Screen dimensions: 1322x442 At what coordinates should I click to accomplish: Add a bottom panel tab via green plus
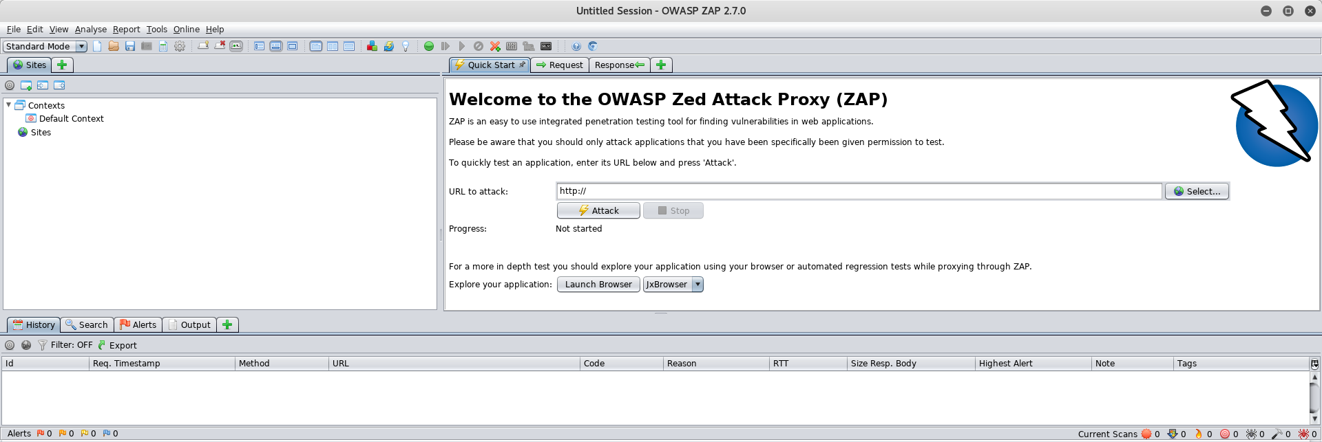point(227,324)
